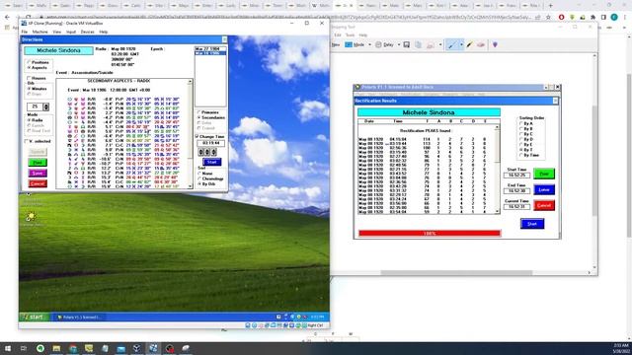Click the purple Paint 3D edit icon
Screen dimensions: 632x355
pos(495,45)
